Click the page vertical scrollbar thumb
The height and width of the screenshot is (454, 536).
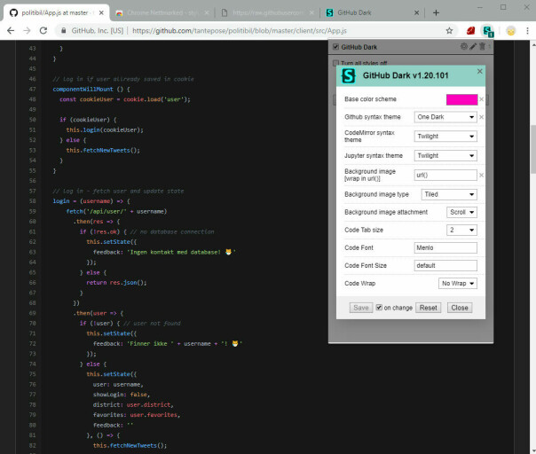coord(532,150)
